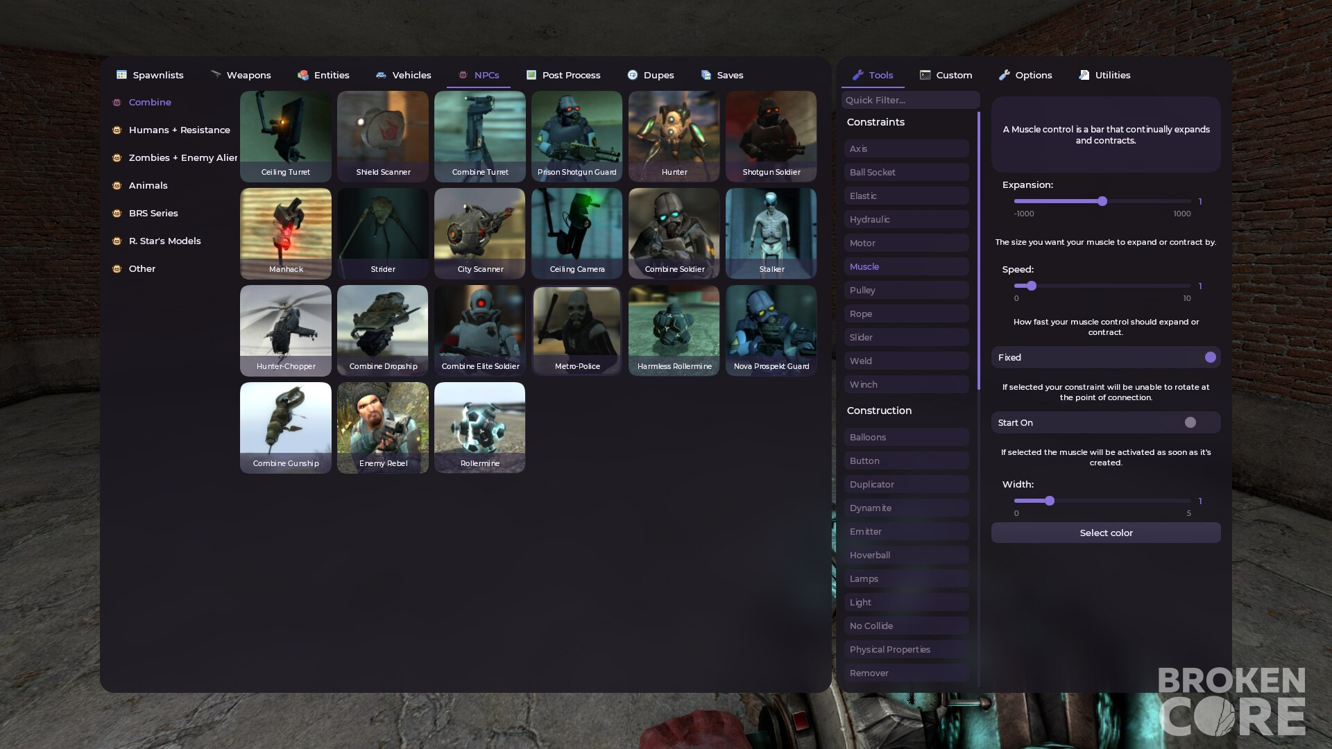Click the Custom tab window icon

point(925,75)
